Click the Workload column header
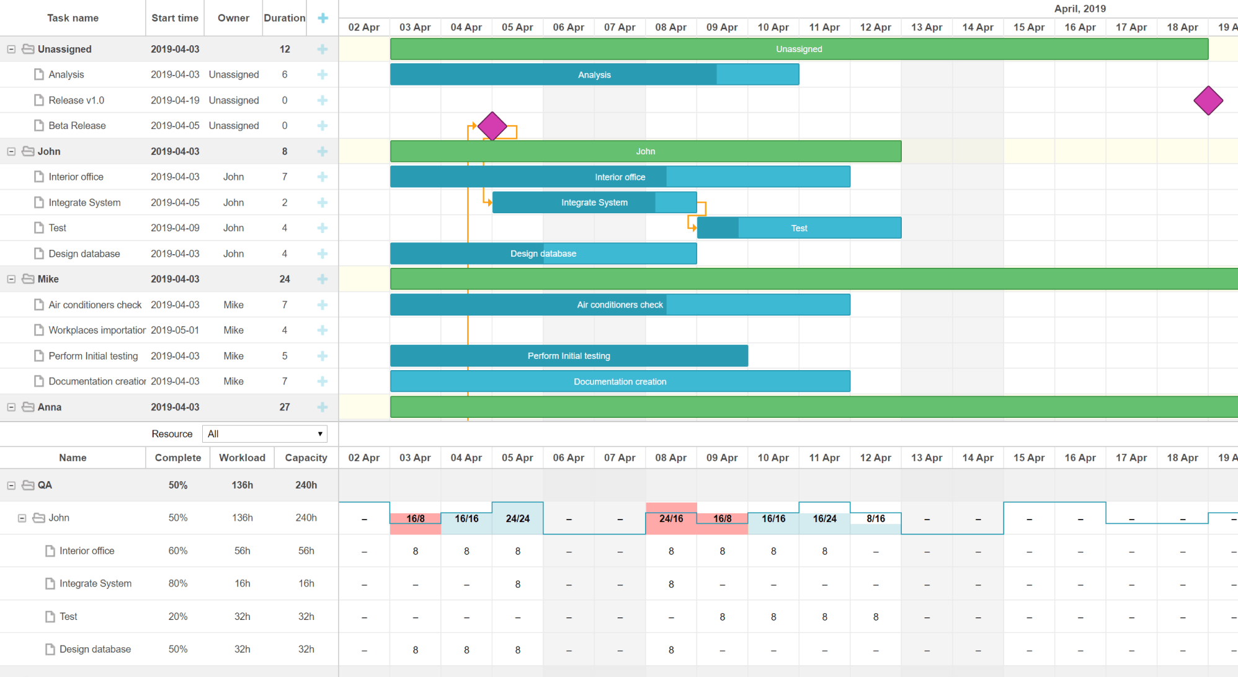Screen dimensions: 1238x677 pos(242,458)
